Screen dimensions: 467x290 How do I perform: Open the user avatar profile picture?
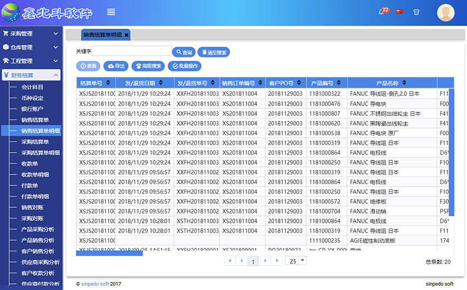[x=446, y=12]
